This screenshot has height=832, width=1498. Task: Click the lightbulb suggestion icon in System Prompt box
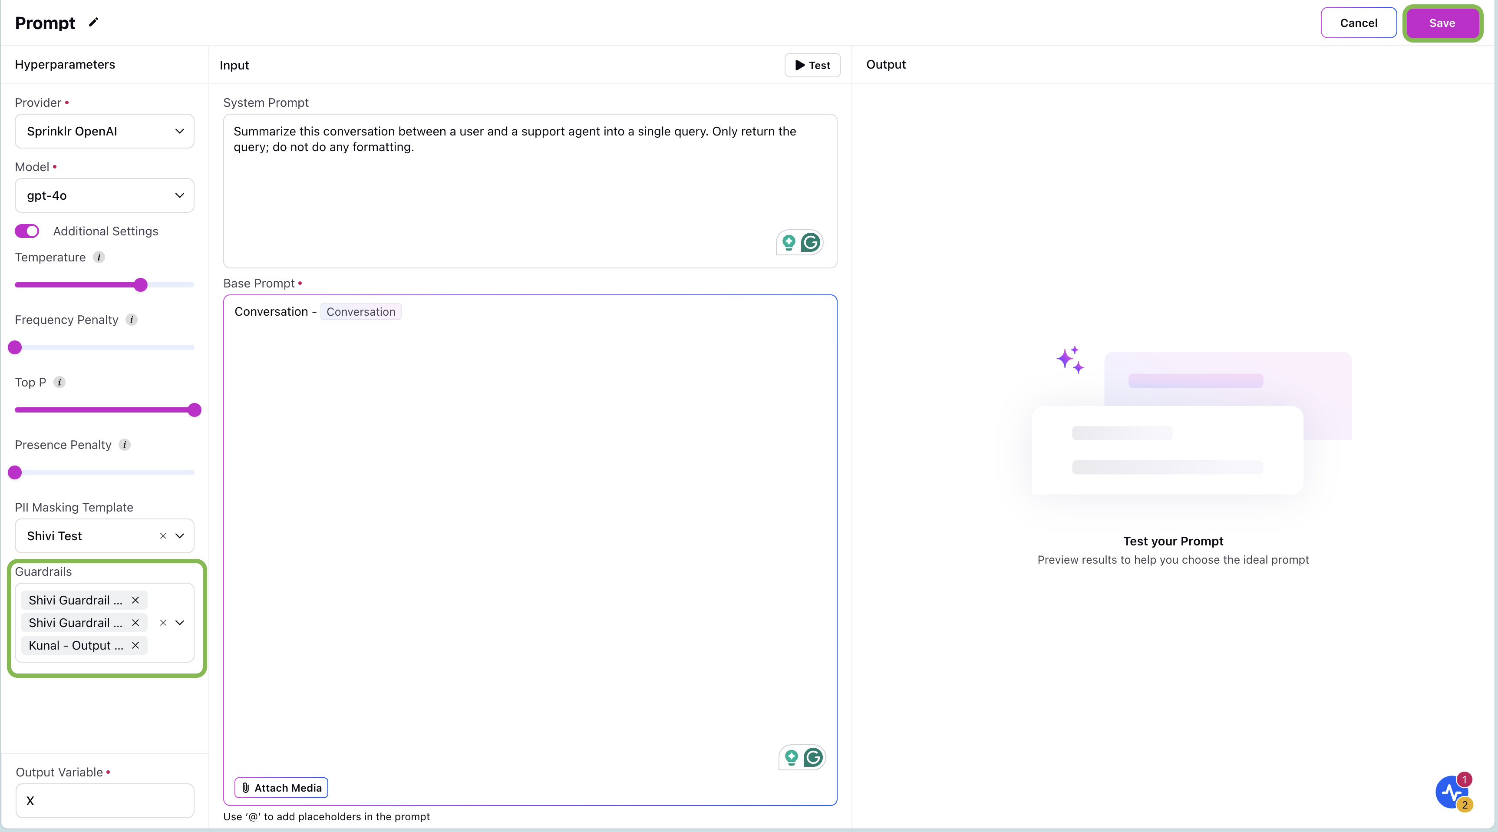point(789,242)
